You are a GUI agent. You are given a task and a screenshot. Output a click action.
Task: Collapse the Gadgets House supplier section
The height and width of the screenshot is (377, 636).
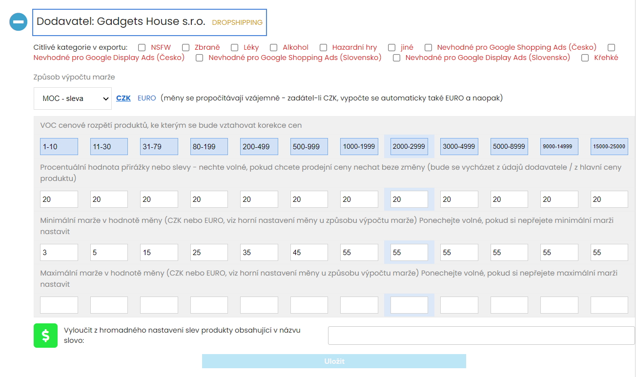pos(19,22)
